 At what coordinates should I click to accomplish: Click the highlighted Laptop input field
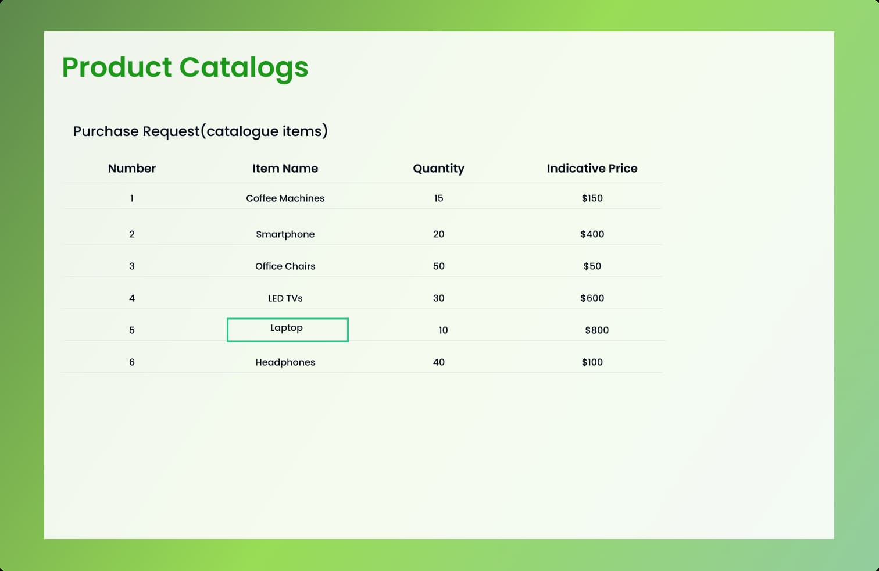click(287, 330)
